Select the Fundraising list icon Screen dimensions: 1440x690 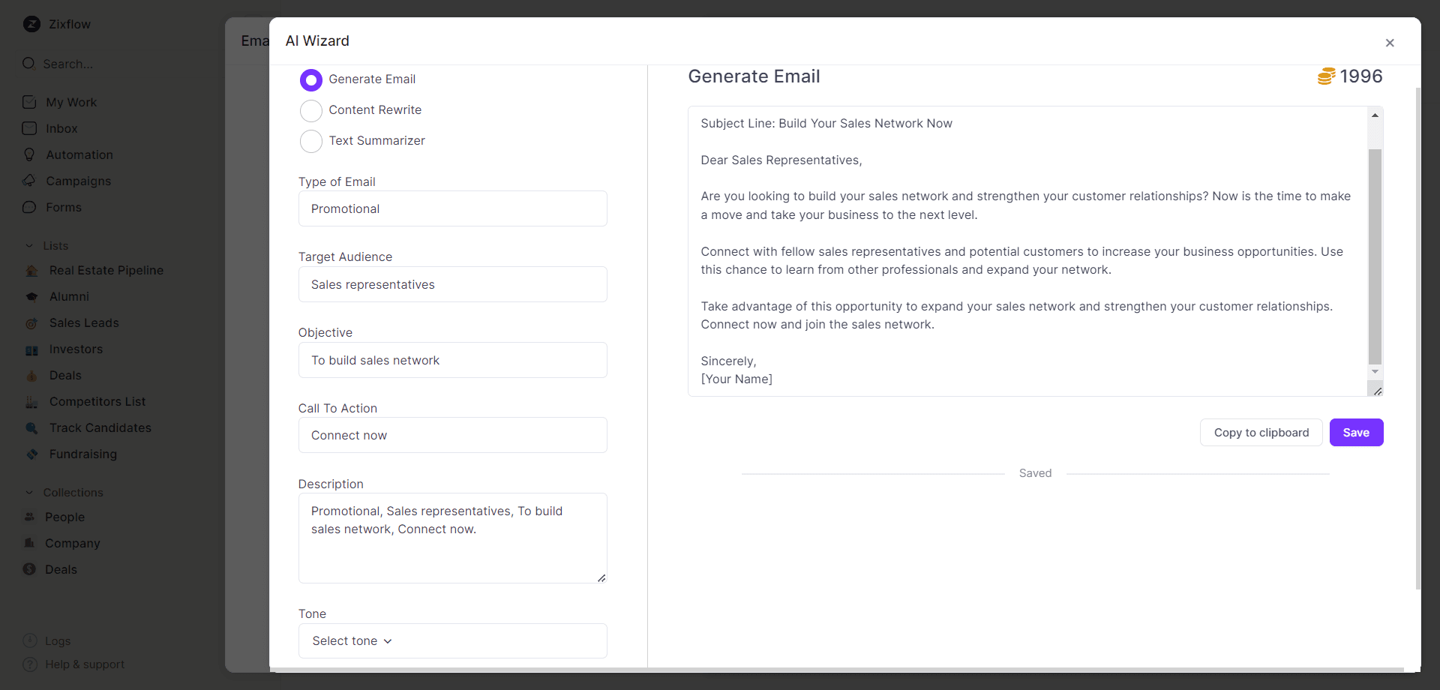pyautogui.click(x=31, y=454)
